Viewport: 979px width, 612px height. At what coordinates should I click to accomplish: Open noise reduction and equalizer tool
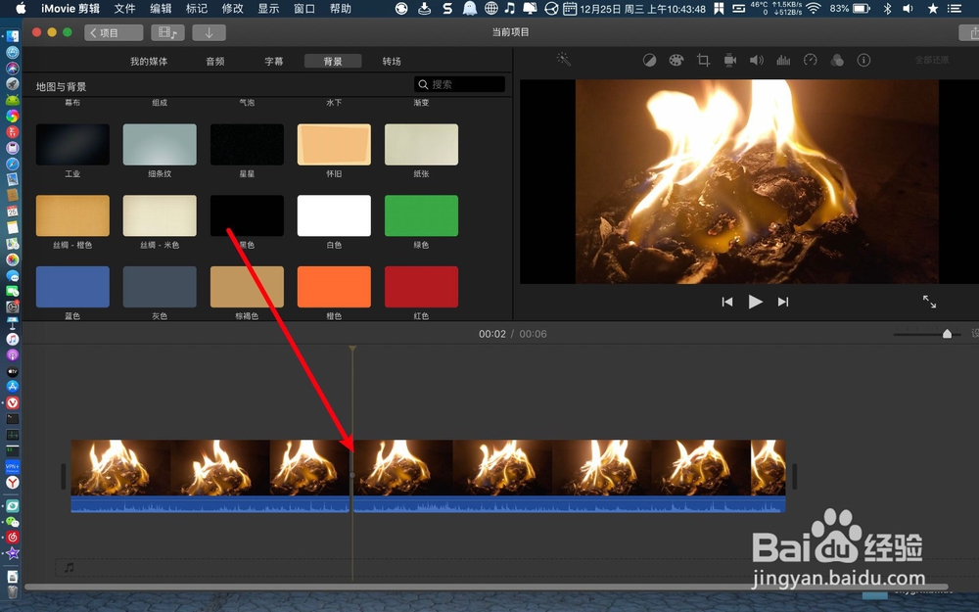tap(783, 61)
